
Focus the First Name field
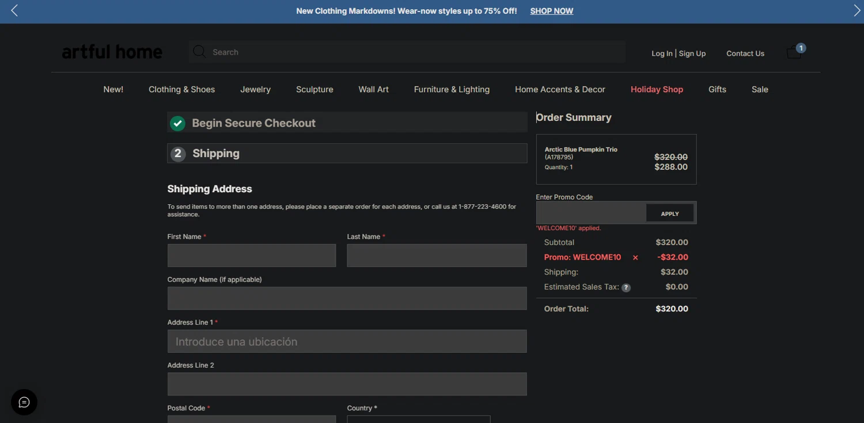(x=251, y=256)
